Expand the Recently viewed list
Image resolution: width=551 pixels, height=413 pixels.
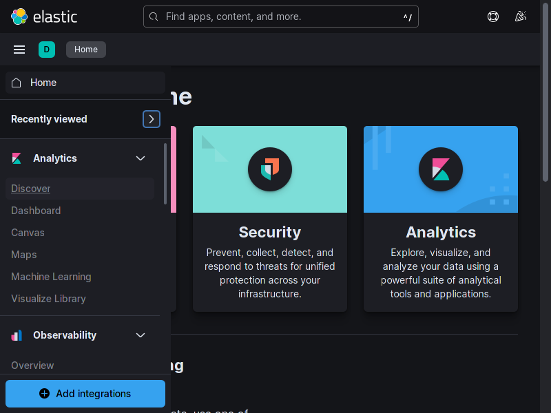[x=151, y=118]
